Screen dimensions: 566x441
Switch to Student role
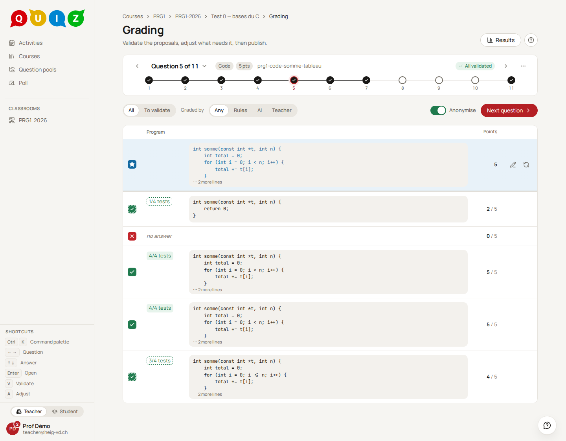tap(65, 412)
